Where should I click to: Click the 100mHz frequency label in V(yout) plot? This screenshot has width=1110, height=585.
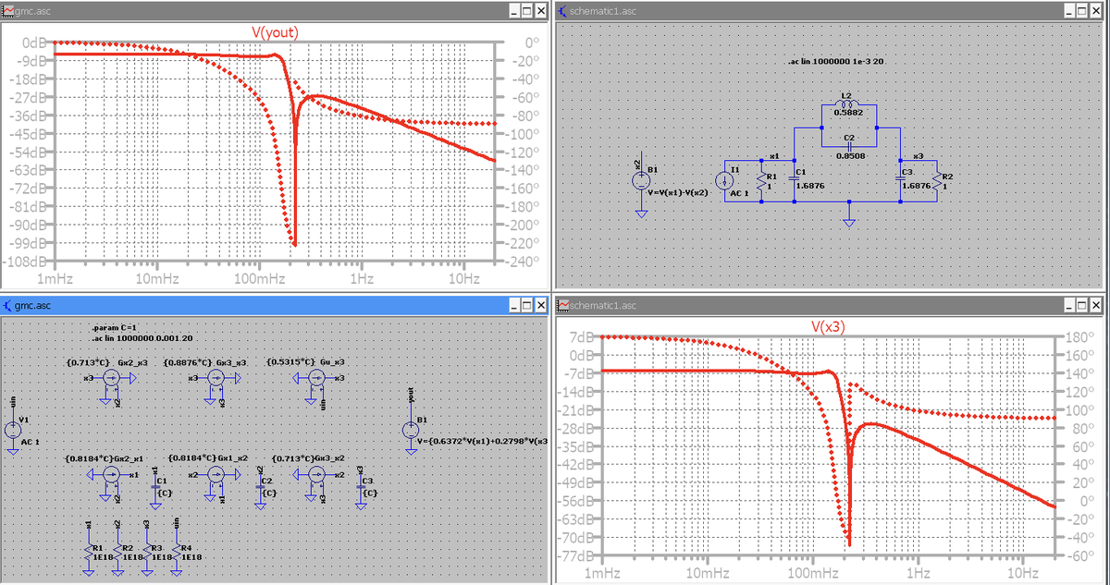click(259, 277)
